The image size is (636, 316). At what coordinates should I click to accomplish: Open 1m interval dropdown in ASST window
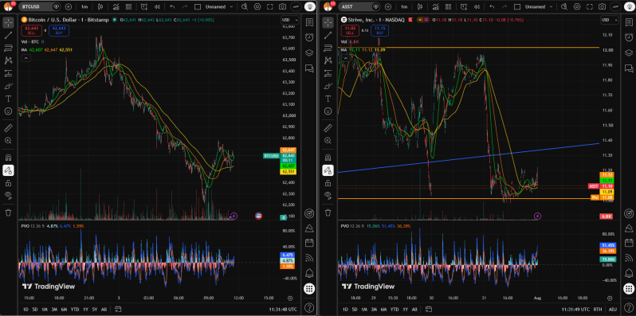[404, 7]
